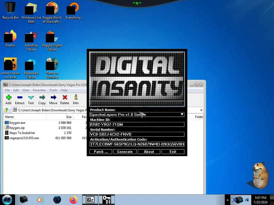This screenshot has width=274, height=205.
Task: Click the Generate button
Action: [125, 152]
